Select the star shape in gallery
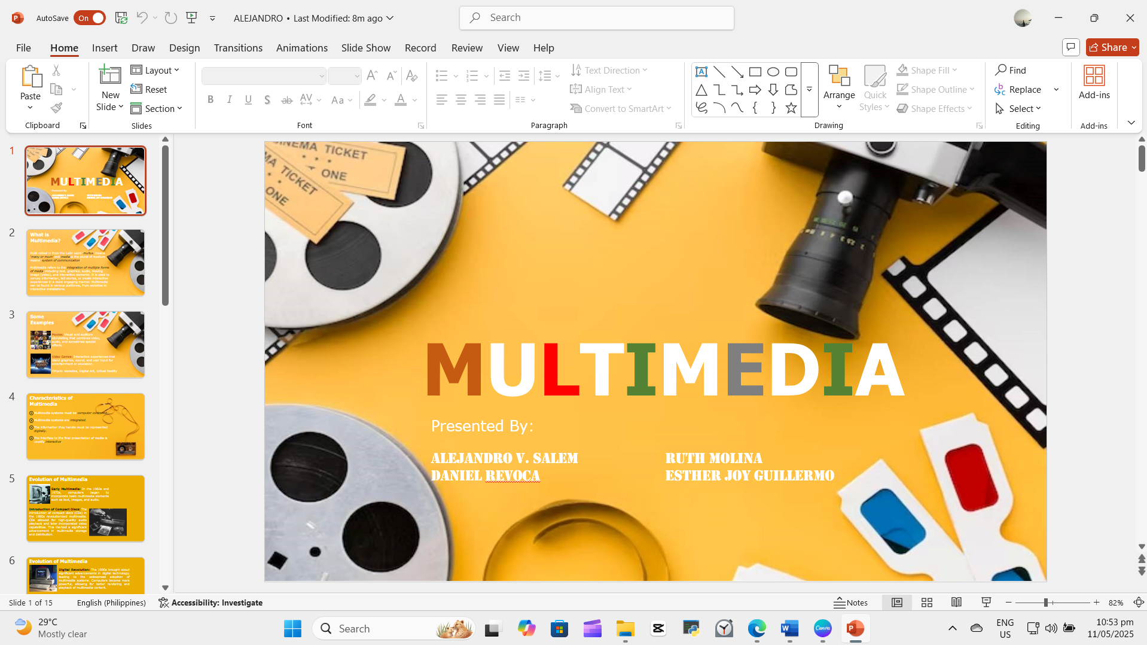The height and width of the screenshot is (645, 1147). tap(791, 108)
